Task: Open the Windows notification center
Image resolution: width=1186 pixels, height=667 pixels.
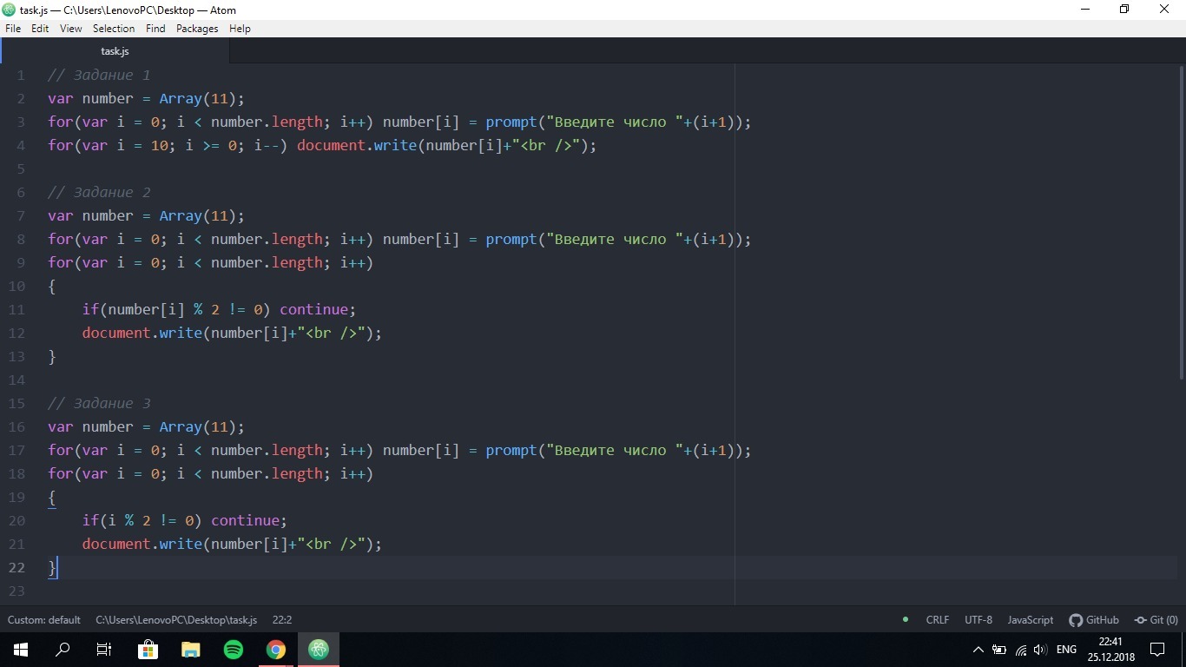Action: (x=1157, y=650)
